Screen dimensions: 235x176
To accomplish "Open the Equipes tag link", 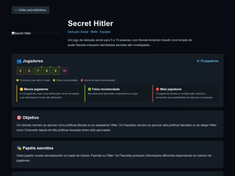I will click(x=105, y=32).
